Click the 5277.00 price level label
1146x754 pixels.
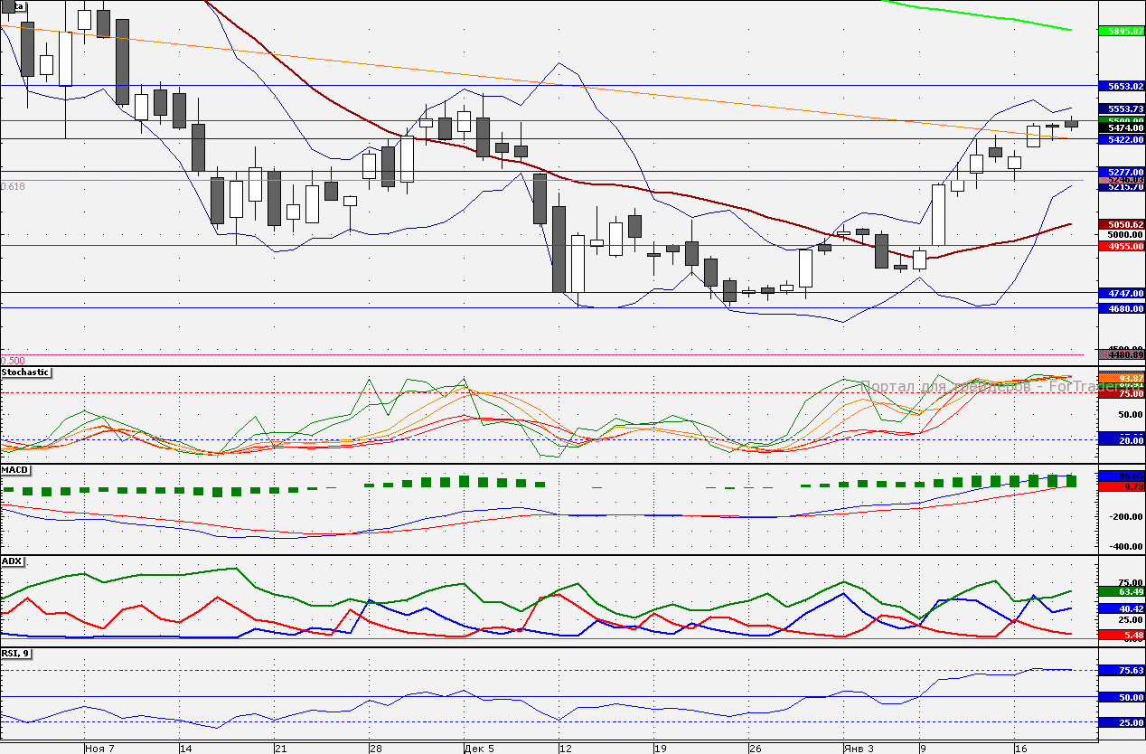point(1121,172)
